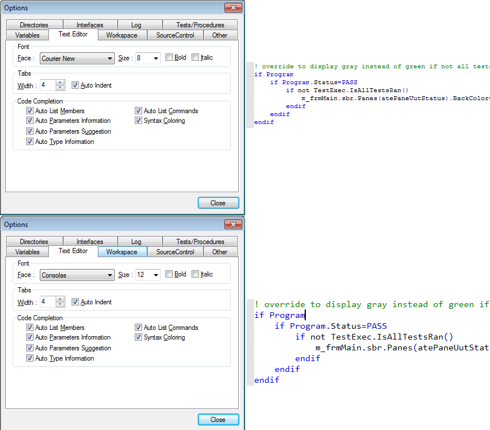Screen dimensions: 490x430
Task: Switch to the Variables tab in the bottom dialog
Action: tap(28, 251)
